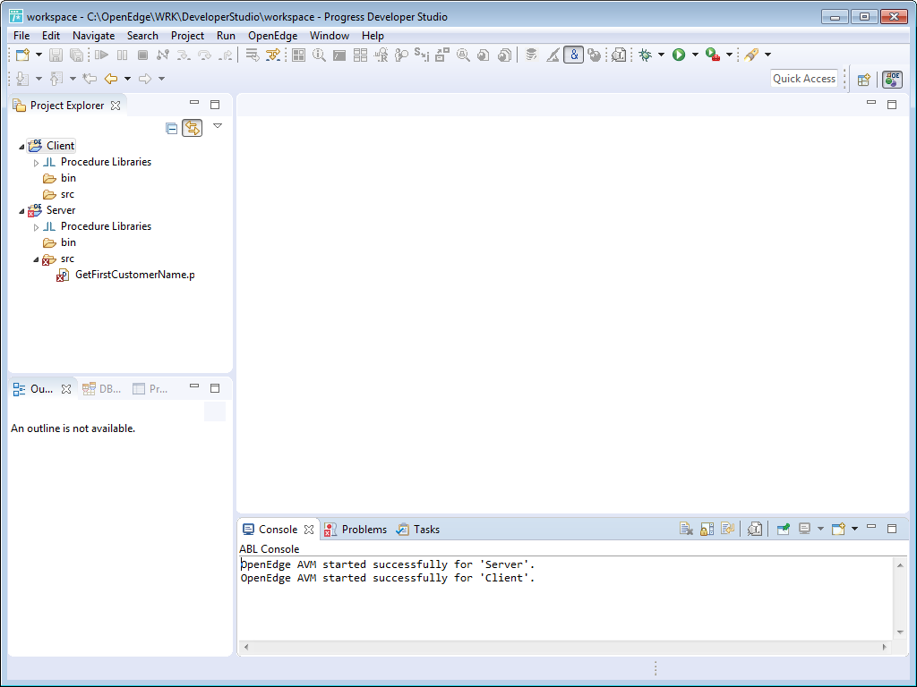Open the New wizard dropdown arrow
Viewport: 917px width, 687px height.
pos(39,55)
